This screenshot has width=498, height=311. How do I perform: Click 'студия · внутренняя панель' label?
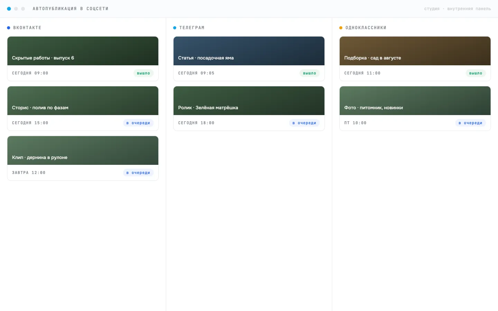tap(458, 9)
